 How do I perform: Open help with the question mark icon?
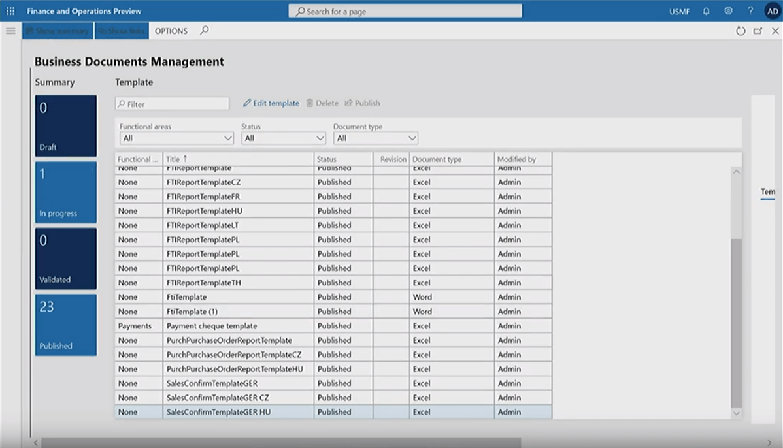coord(749,10)
